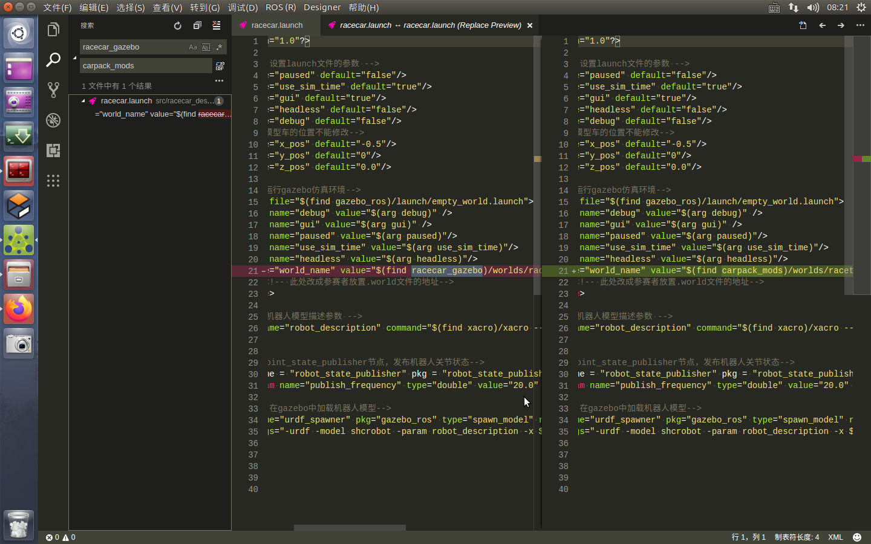871x544 pixels.
Task: Change XML language mode in status bar
Action: (835, 537)
